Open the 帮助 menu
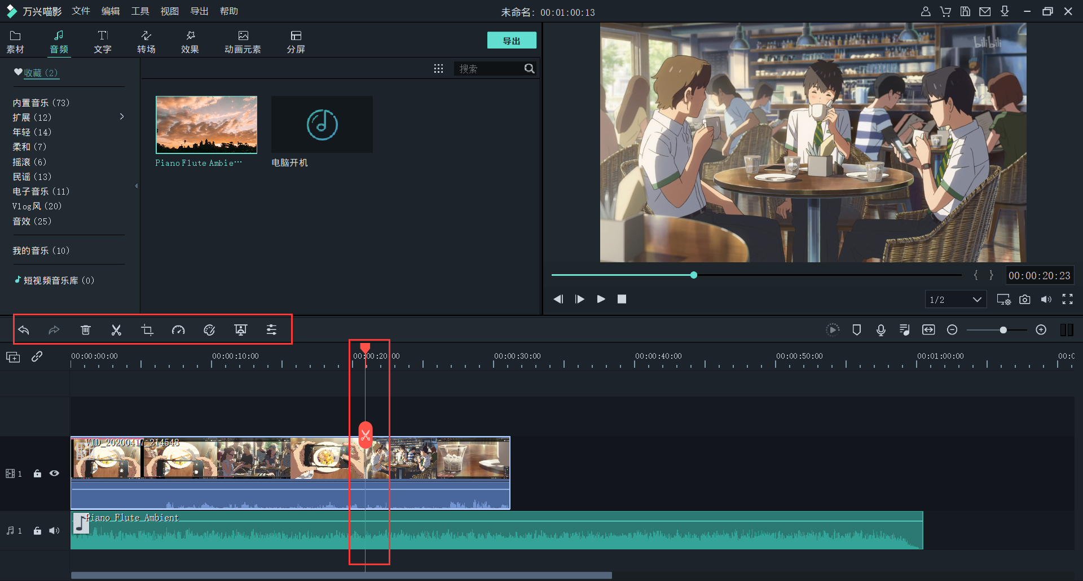1083x581 pixels. tap(229, 11)
